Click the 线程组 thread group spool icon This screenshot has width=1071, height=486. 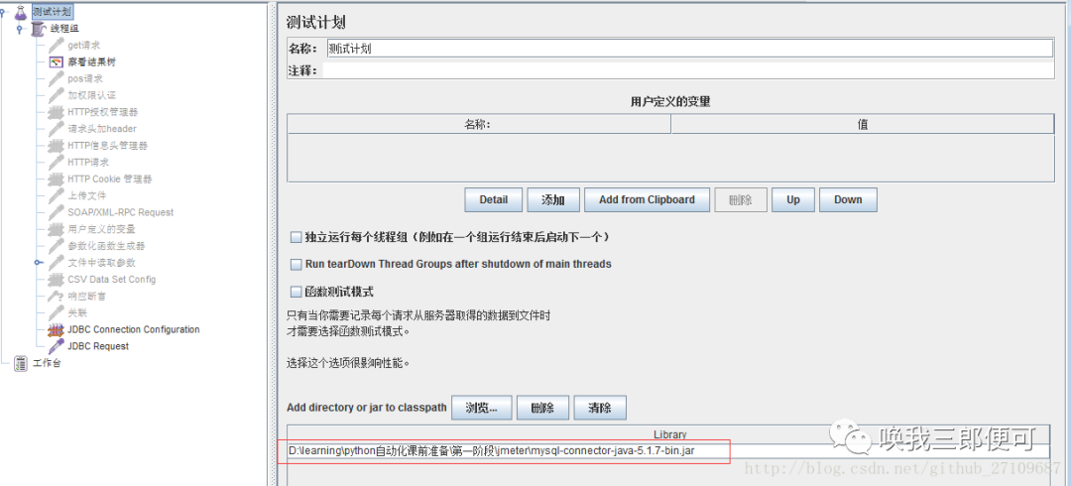pyautogui.click(x=39, y=28)
